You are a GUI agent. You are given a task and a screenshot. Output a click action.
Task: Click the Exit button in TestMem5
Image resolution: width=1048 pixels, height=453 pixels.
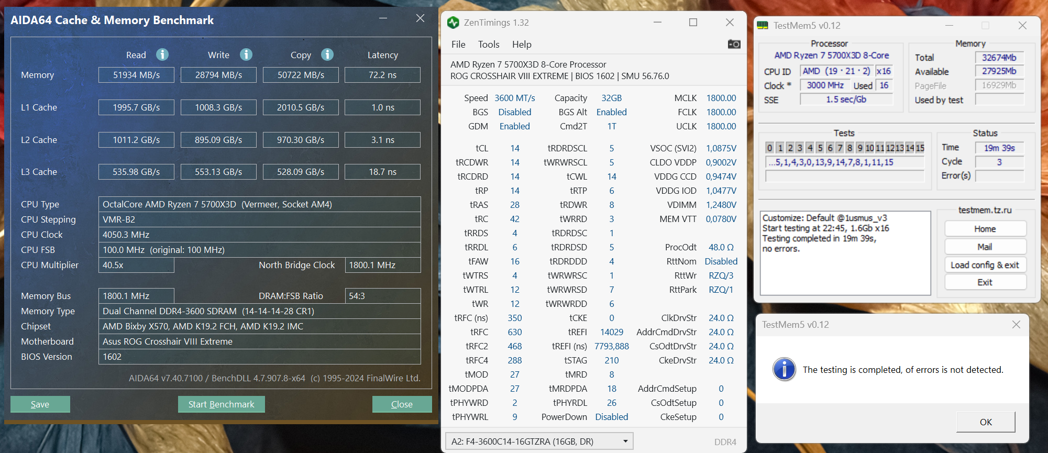[x=985, y=282]
